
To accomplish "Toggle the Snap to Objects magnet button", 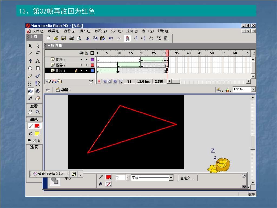I will (x=127, y=38).
